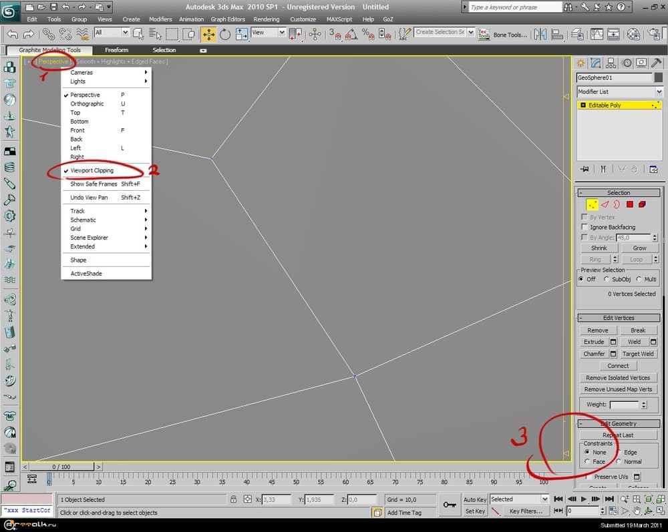This screenshot has width=668, height=532.
Task: Select the Edge constraint radio button
Action: coord(619,453)
